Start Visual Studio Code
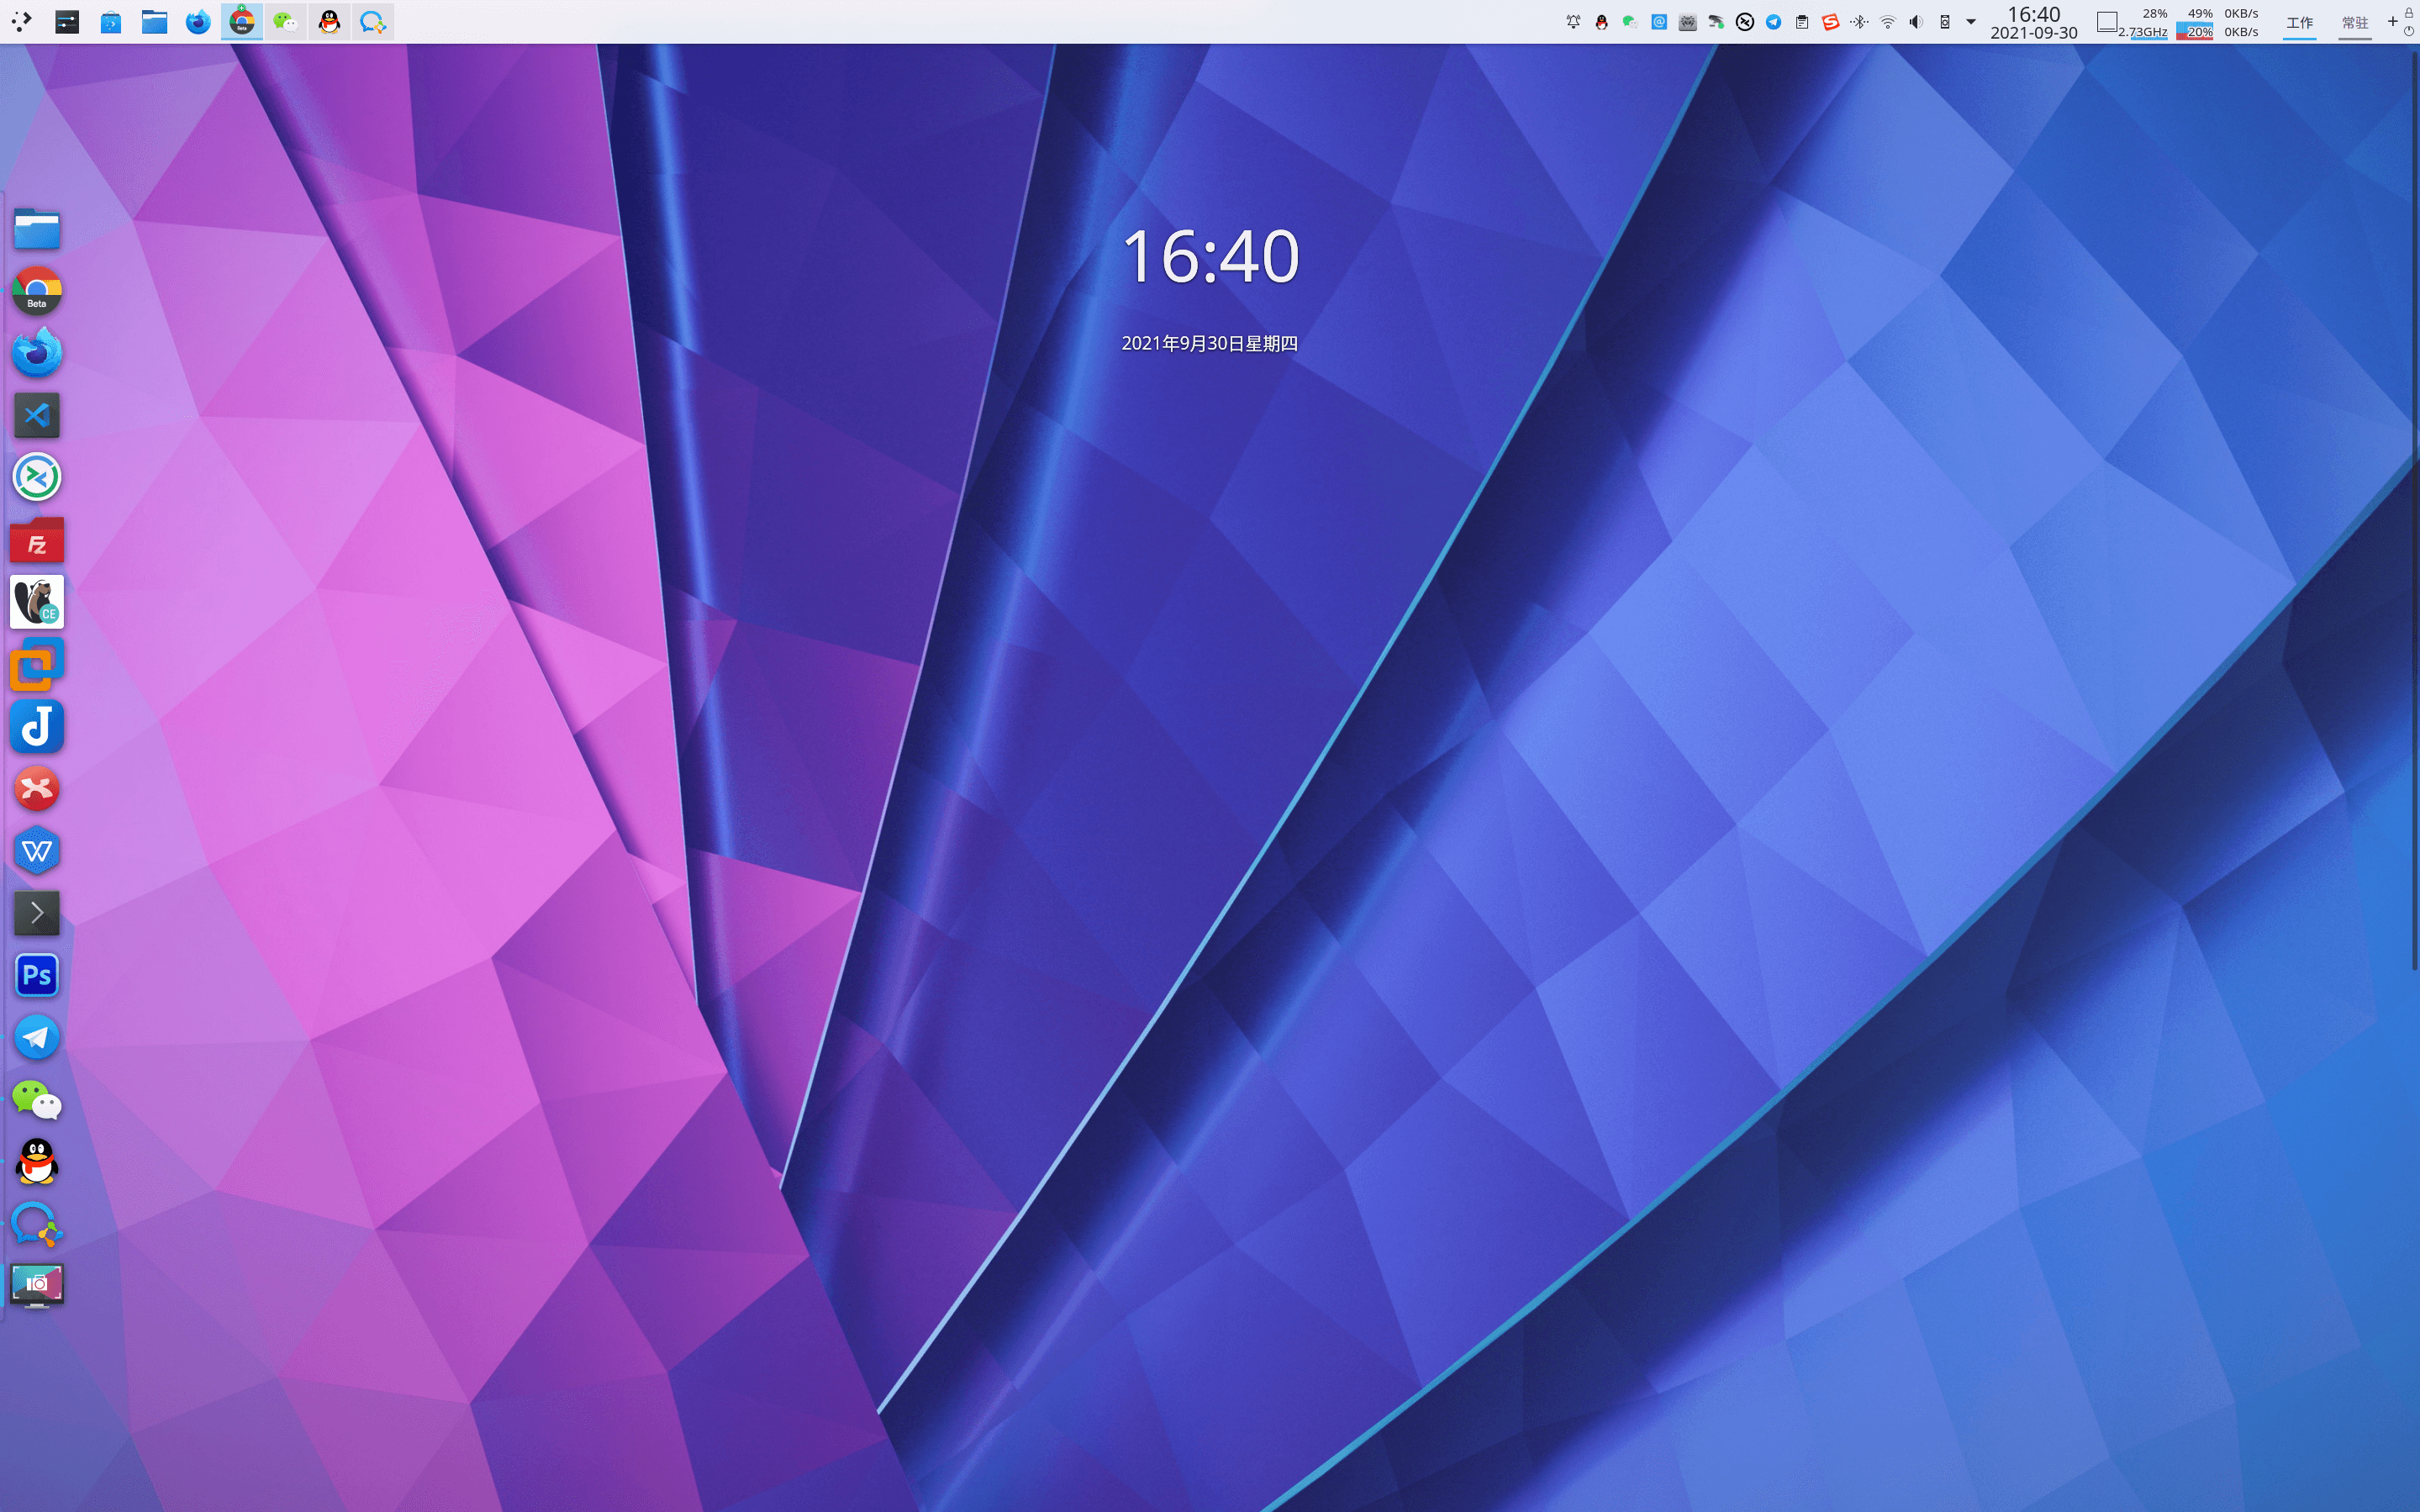The height and width of the screenshot is (1512, 2420). click(x=37, y=415)
